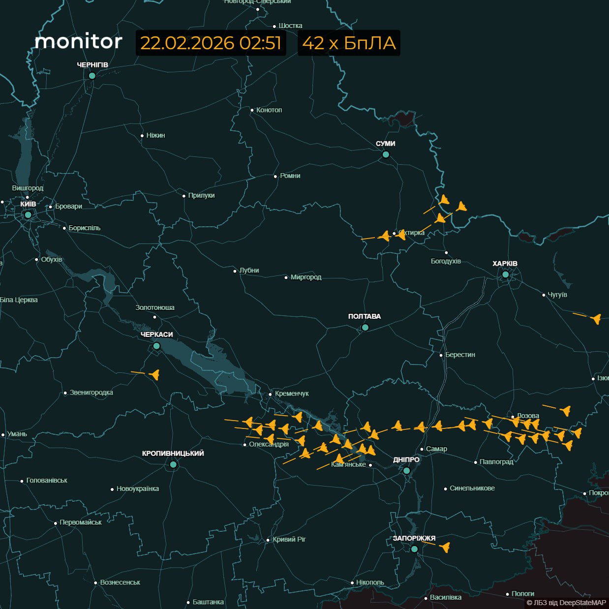Click the Черкаси city marker dot
This screenshot has height=609, width=609.
pyautogui.click(x=156, y=346)
